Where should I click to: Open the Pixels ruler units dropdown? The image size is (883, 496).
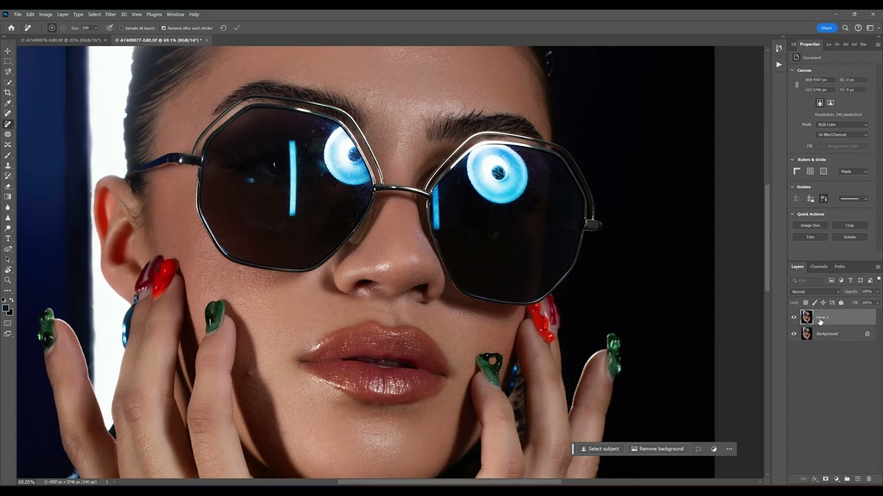coord(854,171)
